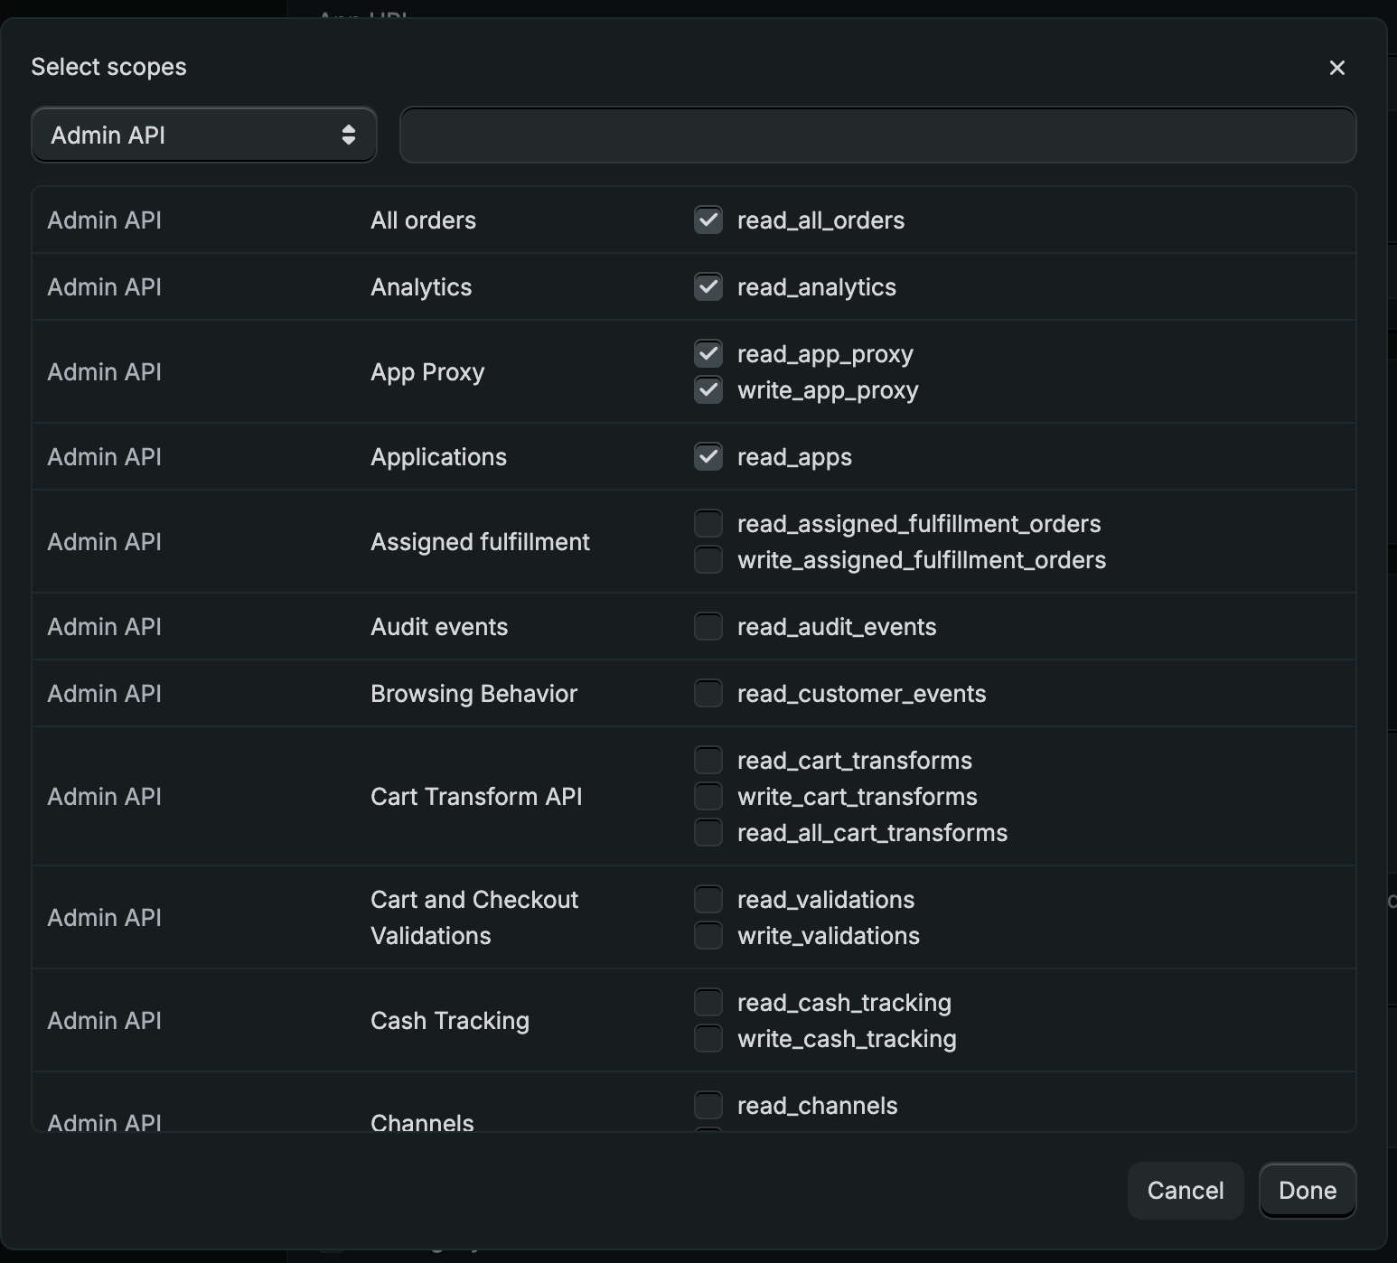Screen dimensions: 1397x1263
Task: Enable the read_audit_events scope
Action: click(708, 626)
